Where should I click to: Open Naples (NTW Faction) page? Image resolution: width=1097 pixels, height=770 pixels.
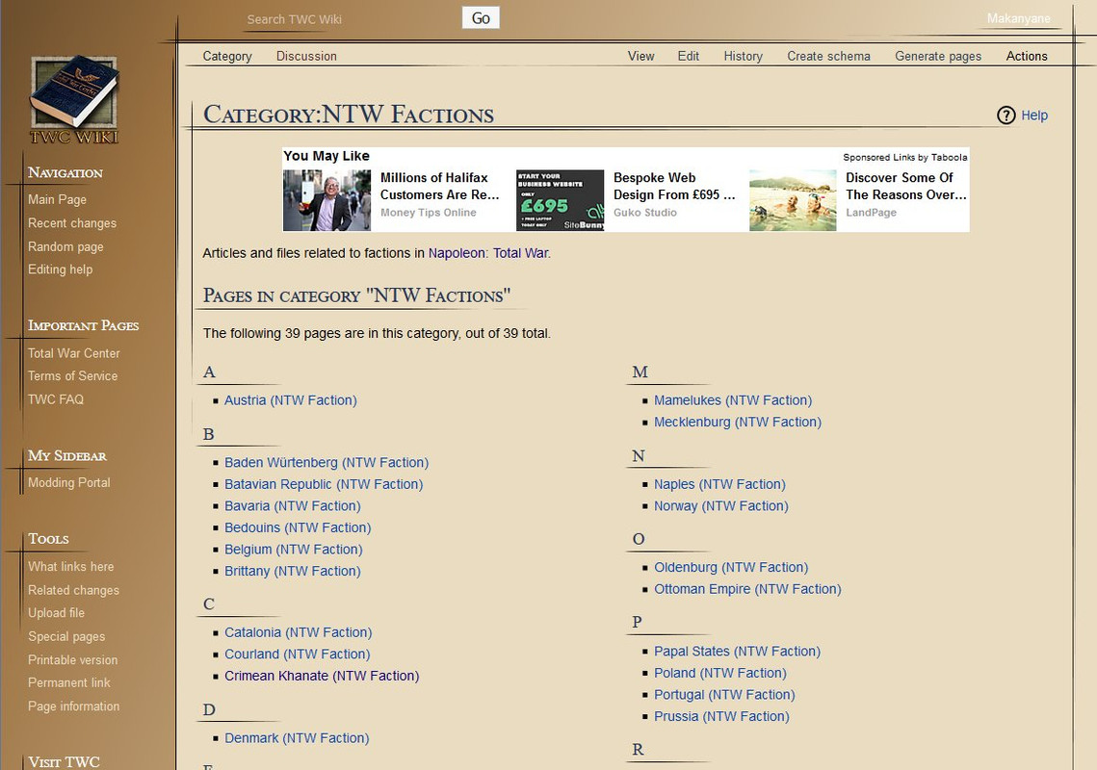[719, 484]
